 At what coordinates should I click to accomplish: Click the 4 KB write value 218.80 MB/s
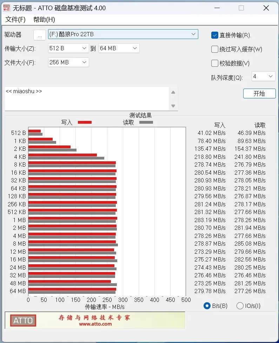click(210, 157)
